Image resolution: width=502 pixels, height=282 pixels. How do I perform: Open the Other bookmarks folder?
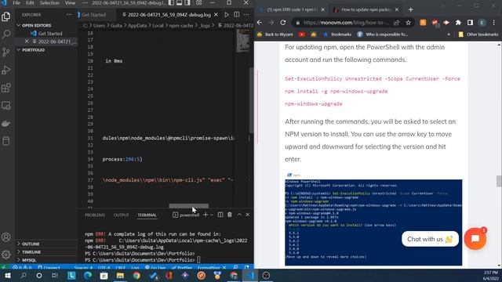coord(478,34)
